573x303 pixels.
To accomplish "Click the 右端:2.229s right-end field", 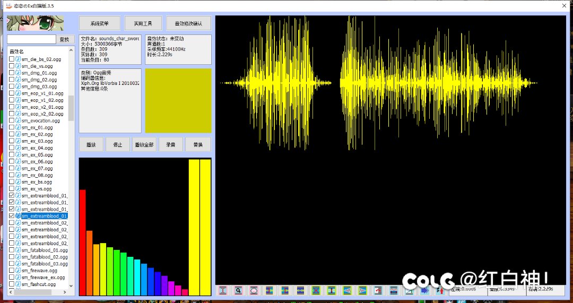I will [545, 289].
